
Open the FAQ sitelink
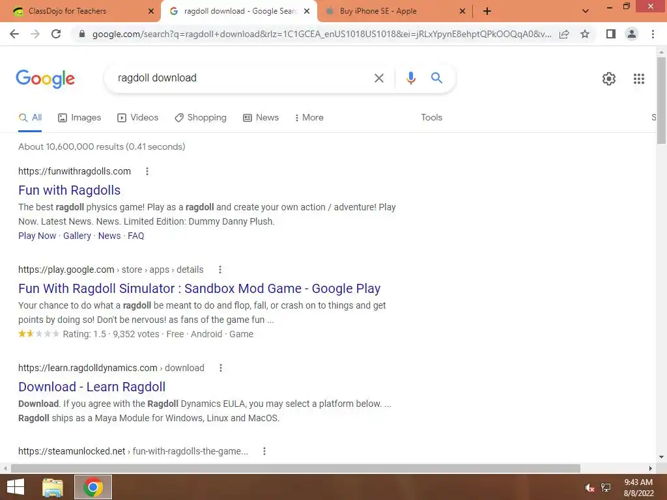click(x=135, y=236)
